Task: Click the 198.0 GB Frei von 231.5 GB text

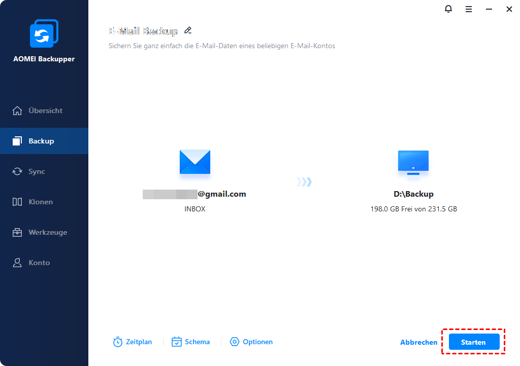Action: (x=413, y=209)
